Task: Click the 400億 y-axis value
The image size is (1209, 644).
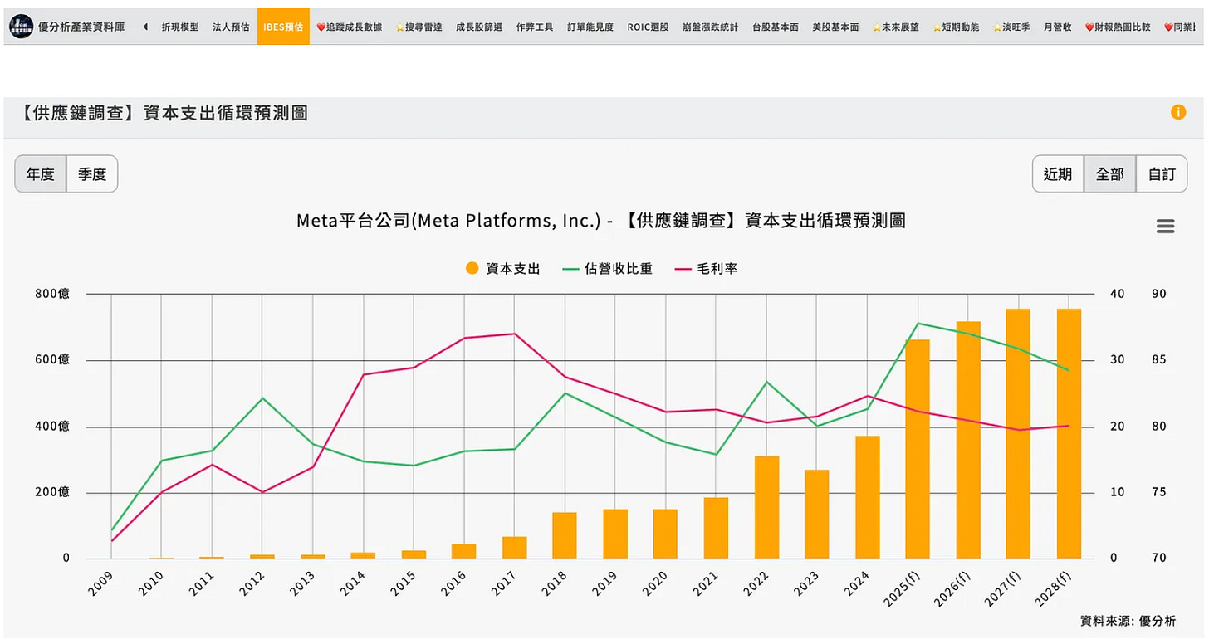Action: click(x=52, y=427)
